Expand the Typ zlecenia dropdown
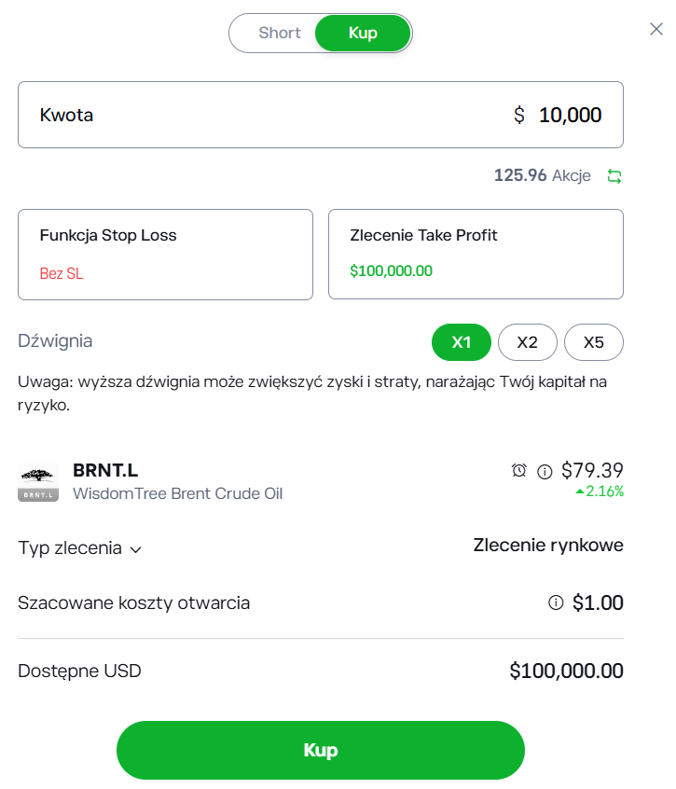The image size is (676, 789). click(x=80, y=548)
